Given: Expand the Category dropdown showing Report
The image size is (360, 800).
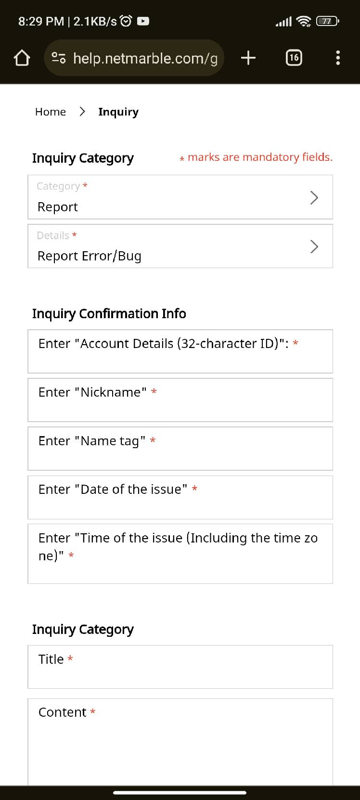Looking at the screenshot, I should click(180, 197).
